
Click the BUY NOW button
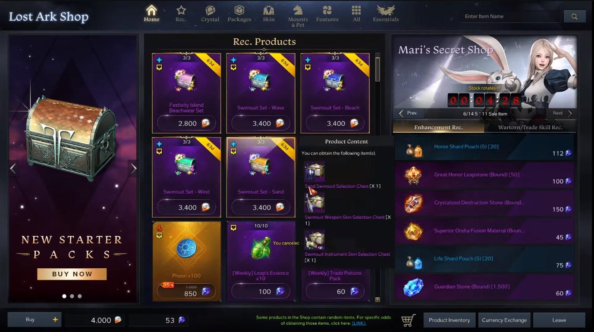pos(72,274)
